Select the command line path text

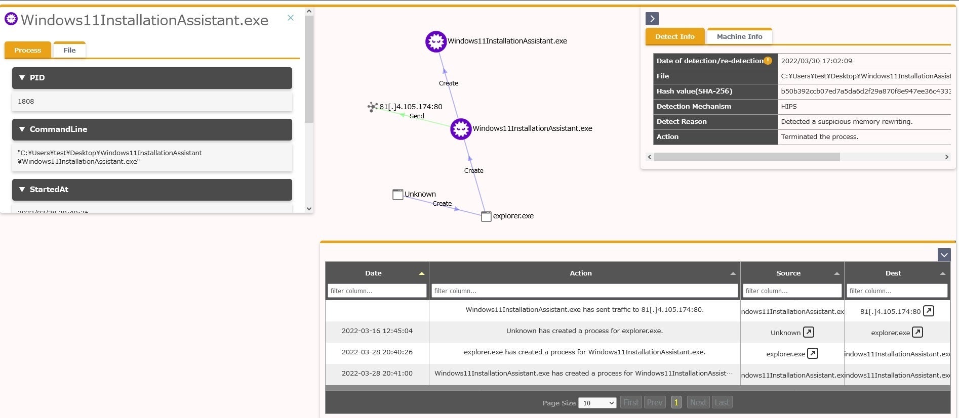pos(110,157)
